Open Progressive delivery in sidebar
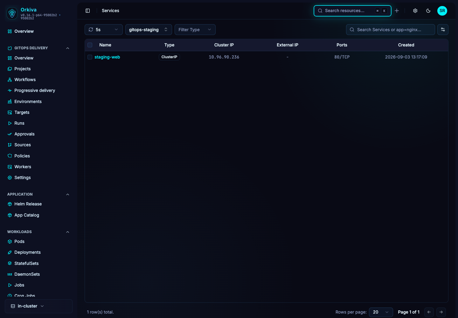 coord(35,91)
